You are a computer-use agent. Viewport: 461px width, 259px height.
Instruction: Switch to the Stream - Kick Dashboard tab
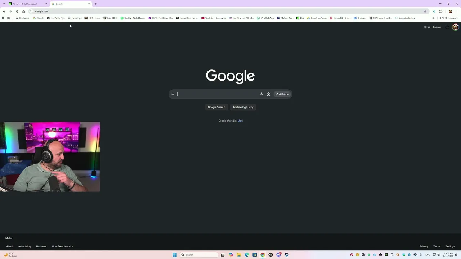[x=27, y=4]
